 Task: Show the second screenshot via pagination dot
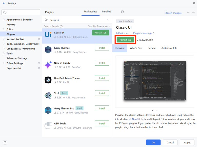pos(156,110)
